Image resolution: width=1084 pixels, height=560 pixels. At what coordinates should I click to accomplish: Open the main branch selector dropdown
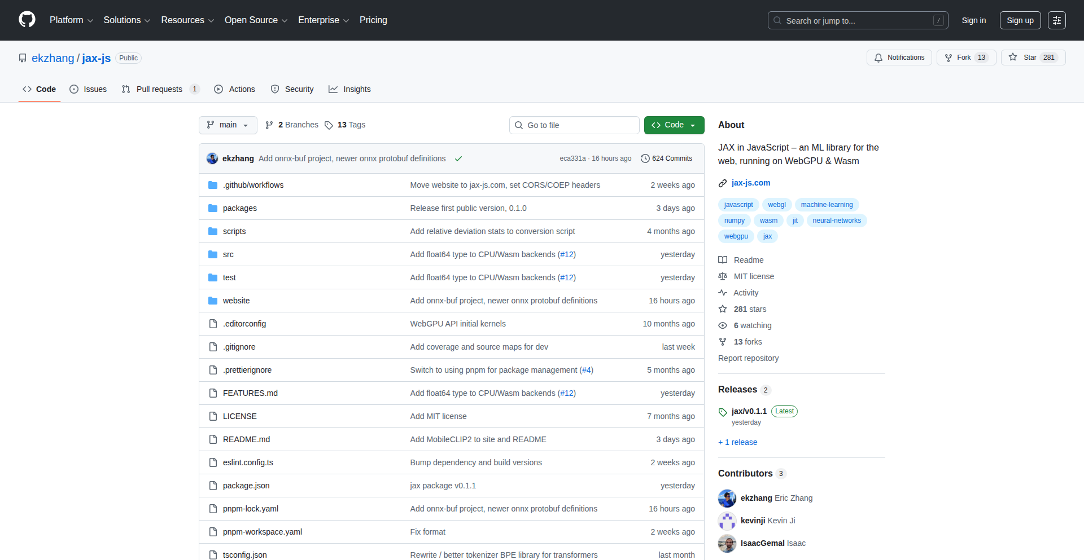(228, 125)
